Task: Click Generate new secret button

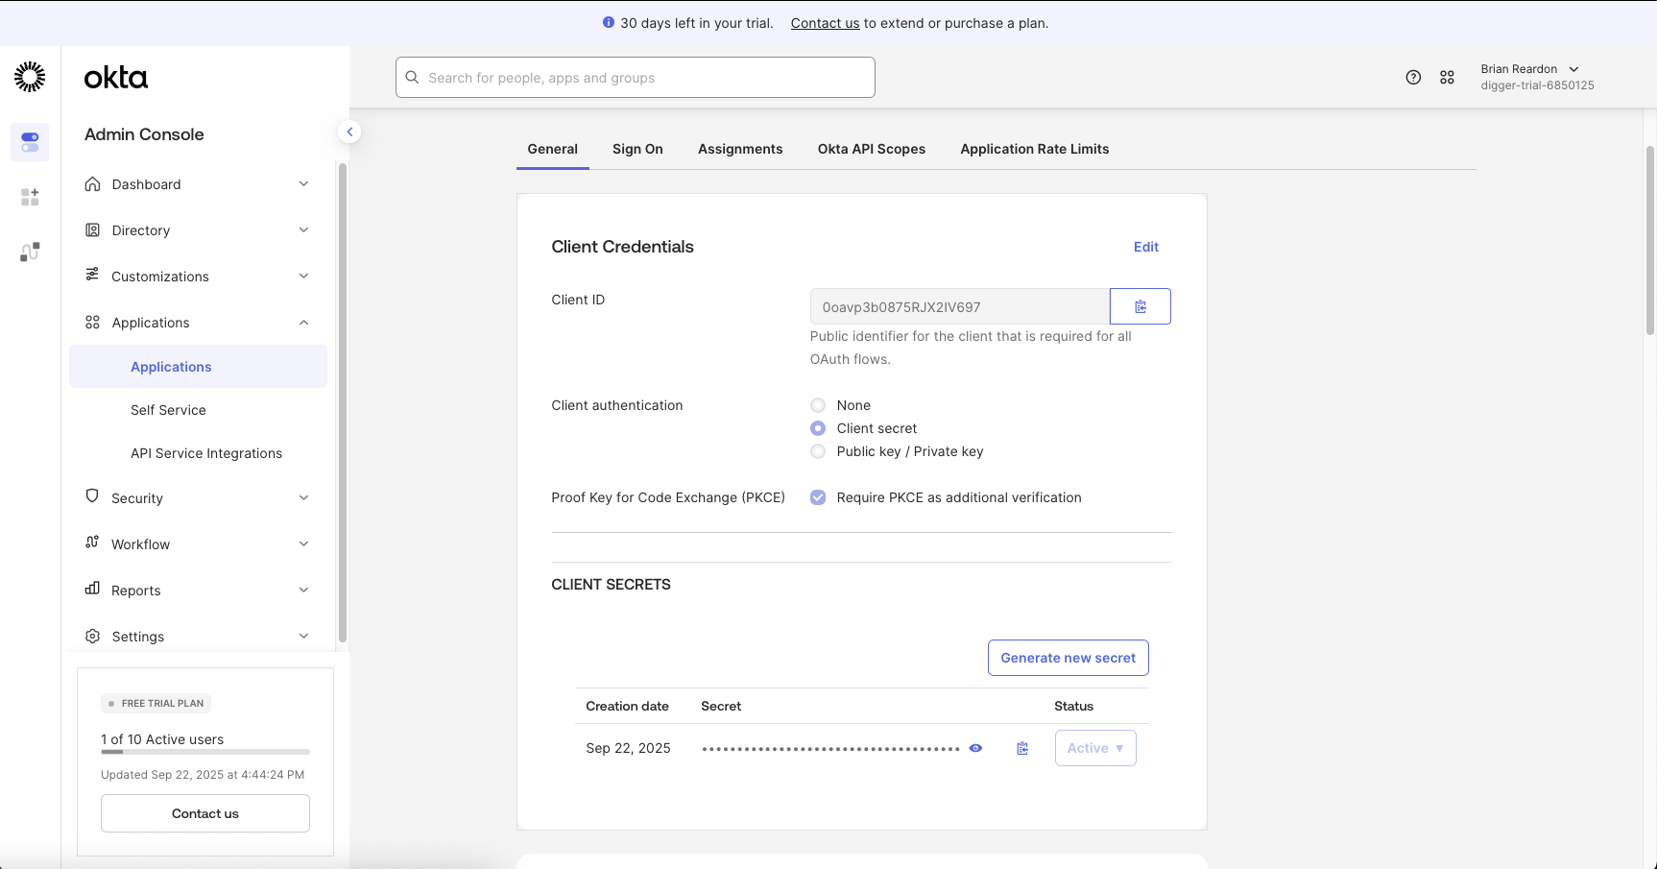Action: pyautogui.click(x=1068, y=658)
